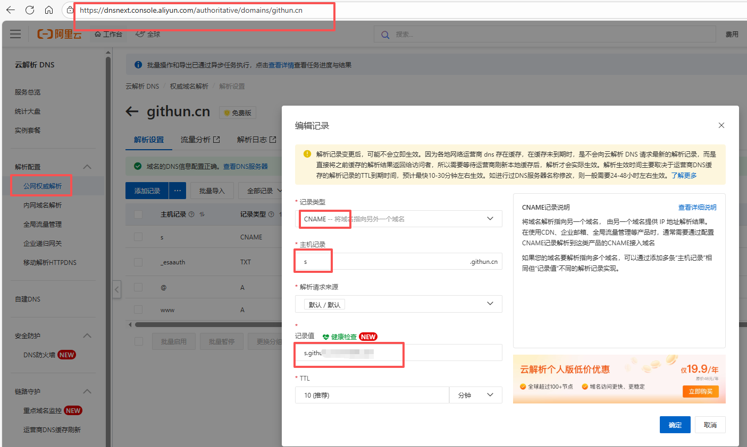This screenshot has width=747, height=447.
Task: Click the back arrow beside githun.cn
Action: (x=132, y=111)
